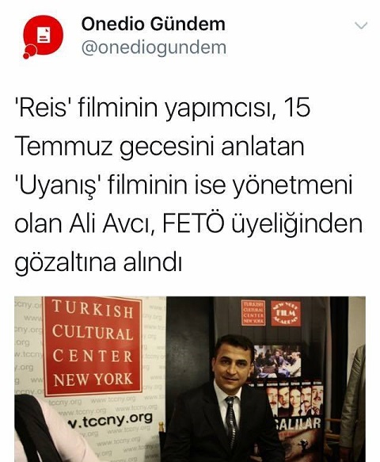
Task: Tap the New York Film Academy logo
Action: [x=286, y=313]
